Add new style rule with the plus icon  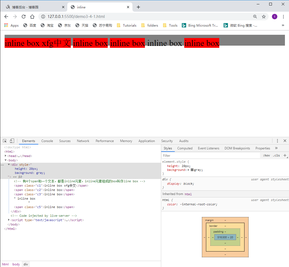click(x=285, y=155)
